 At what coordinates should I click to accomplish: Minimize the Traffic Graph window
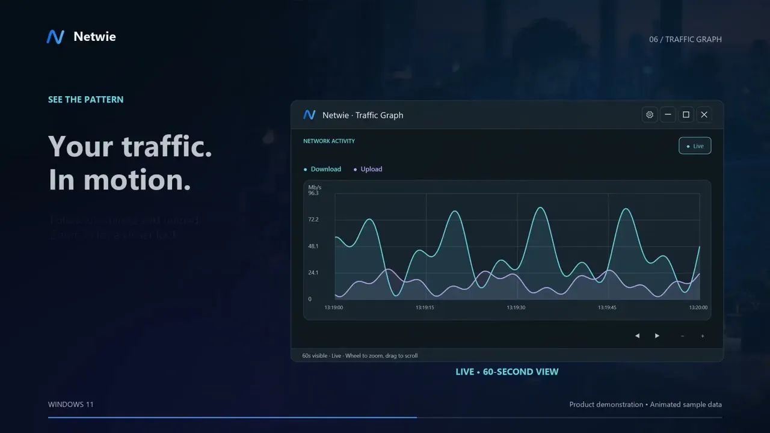(668, 115)
